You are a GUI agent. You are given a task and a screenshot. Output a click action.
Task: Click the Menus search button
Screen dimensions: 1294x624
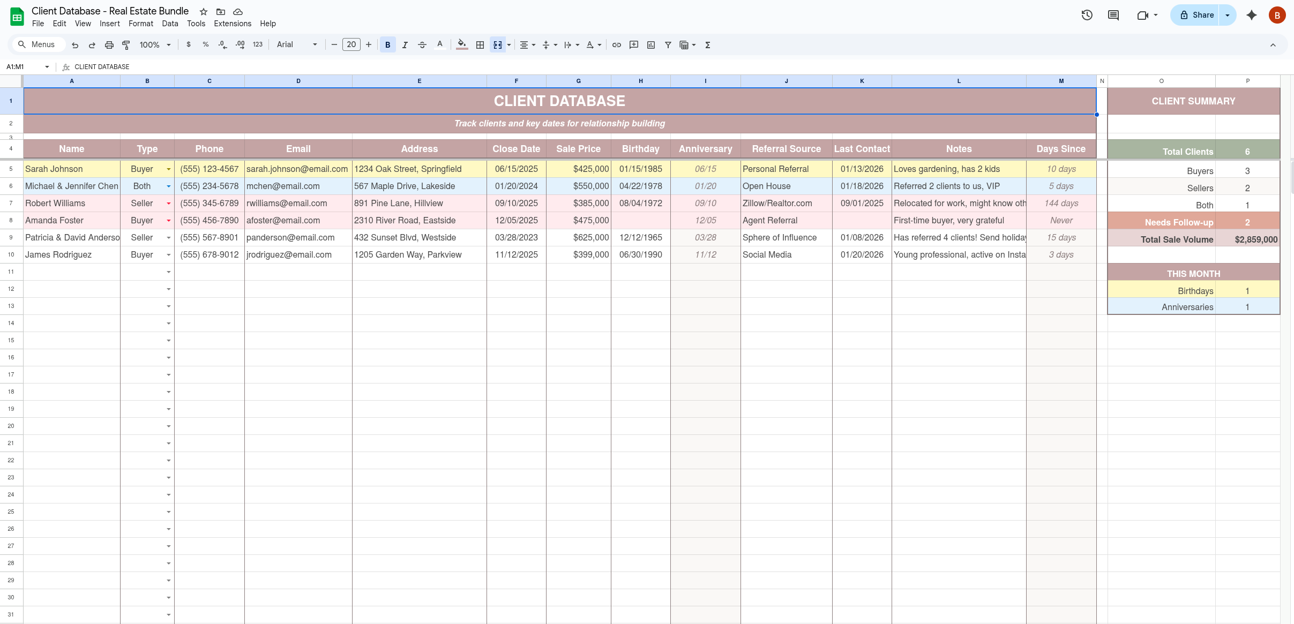38,44
